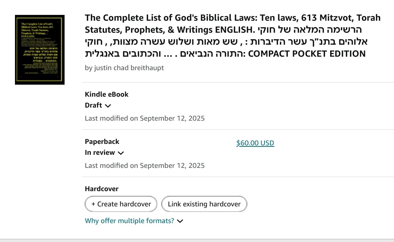Click the Create hardcover button
This screenshot has width=394, height=242.
[121, 204]
